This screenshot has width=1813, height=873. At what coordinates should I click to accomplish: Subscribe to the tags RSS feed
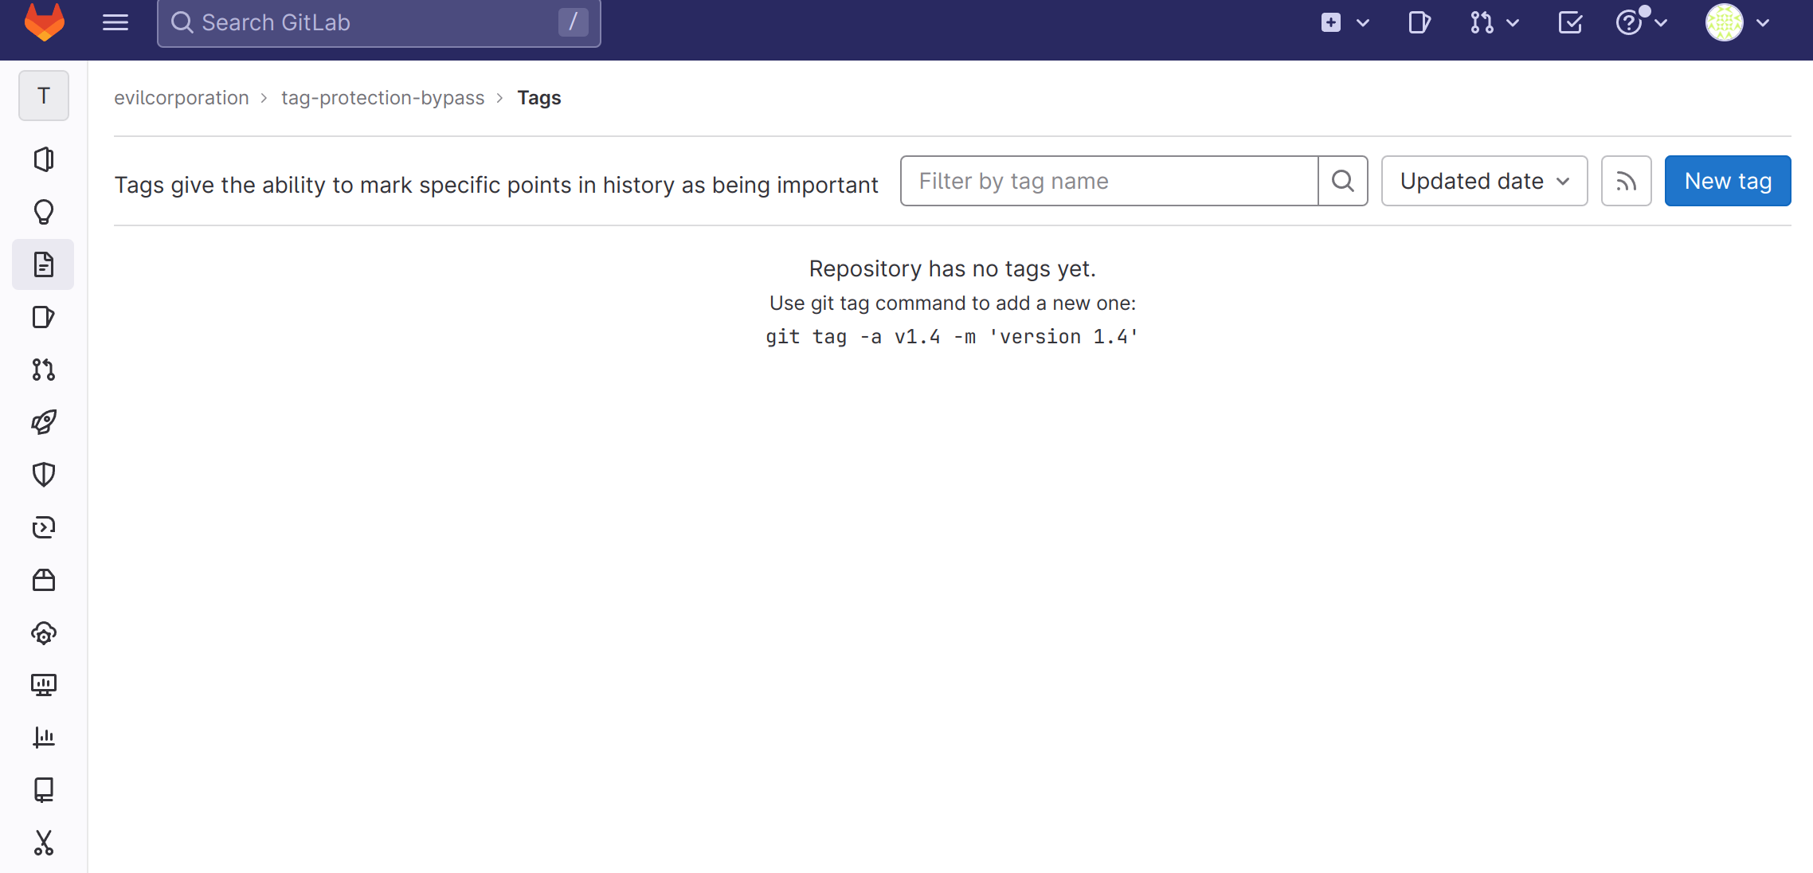click(x=1626, y=181)
